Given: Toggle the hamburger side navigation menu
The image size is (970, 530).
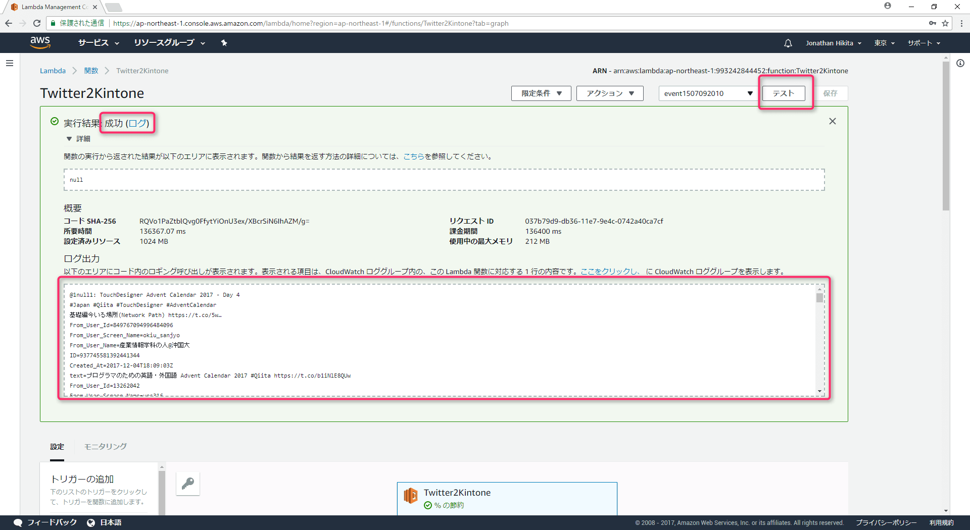Looking at the screenshot, I should tap(10, 63).
